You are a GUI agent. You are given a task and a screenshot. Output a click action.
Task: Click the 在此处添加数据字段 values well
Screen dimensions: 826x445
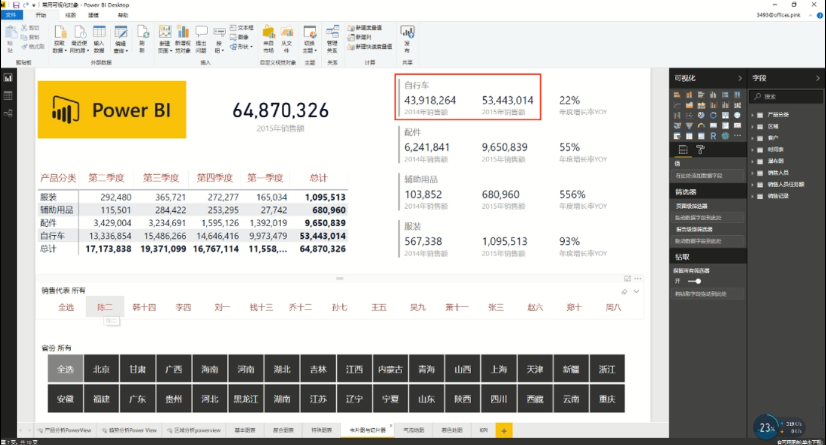707,175
